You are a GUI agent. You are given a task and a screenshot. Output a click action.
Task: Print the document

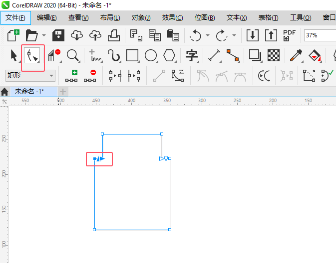[114, 35]
